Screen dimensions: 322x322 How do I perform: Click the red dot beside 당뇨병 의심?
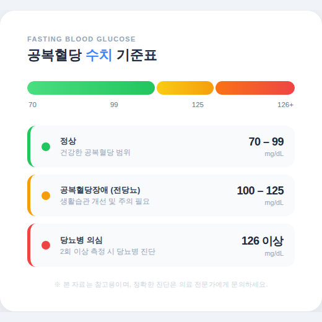46,245
